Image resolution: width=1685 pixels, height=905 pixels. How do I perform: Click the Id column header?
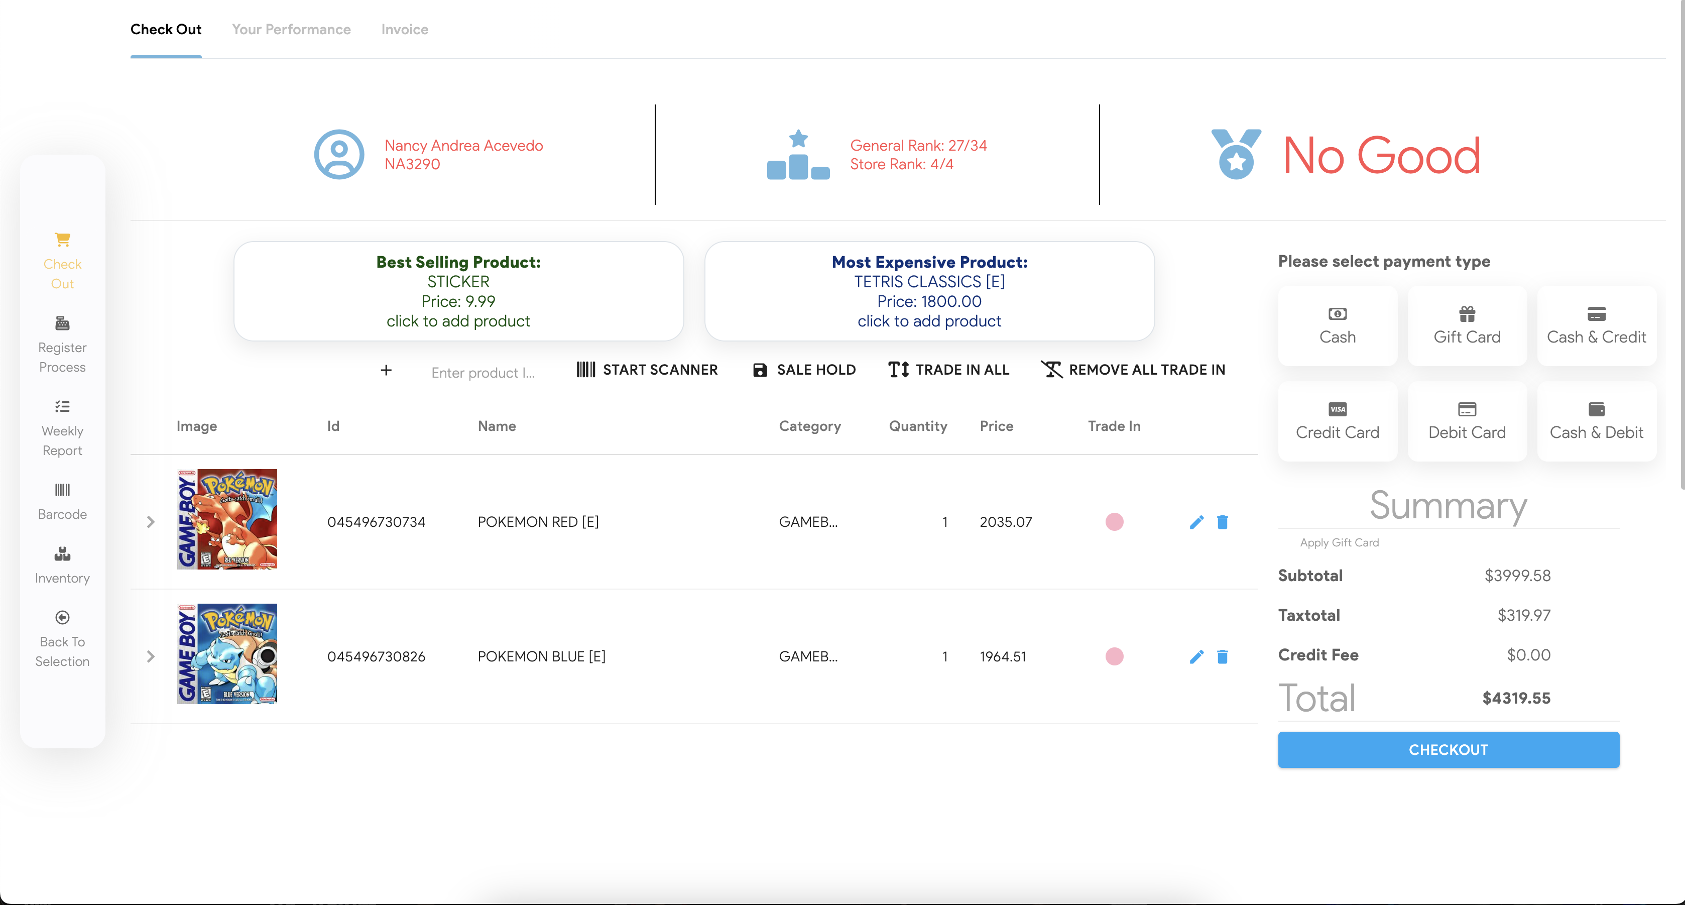pyautogui.click(x=333, y=427)
